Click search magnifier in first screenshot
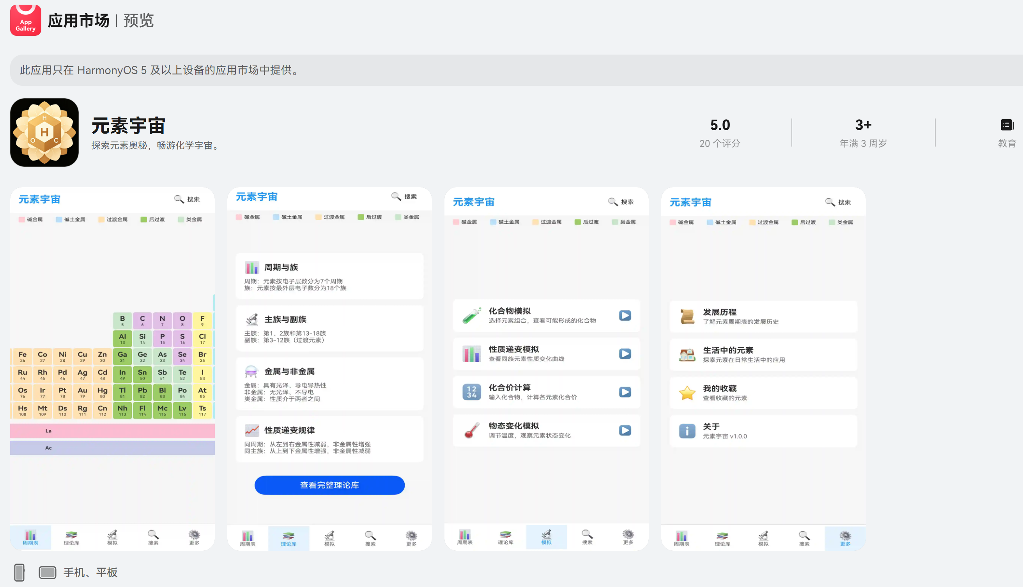The height and width of the screenshot is (587, 1023). pyautogui.click(x=179, y=199)
